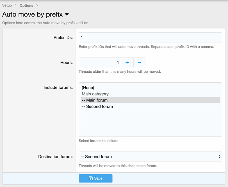Select Main category in the Include forums list

(x=95, y=94)
